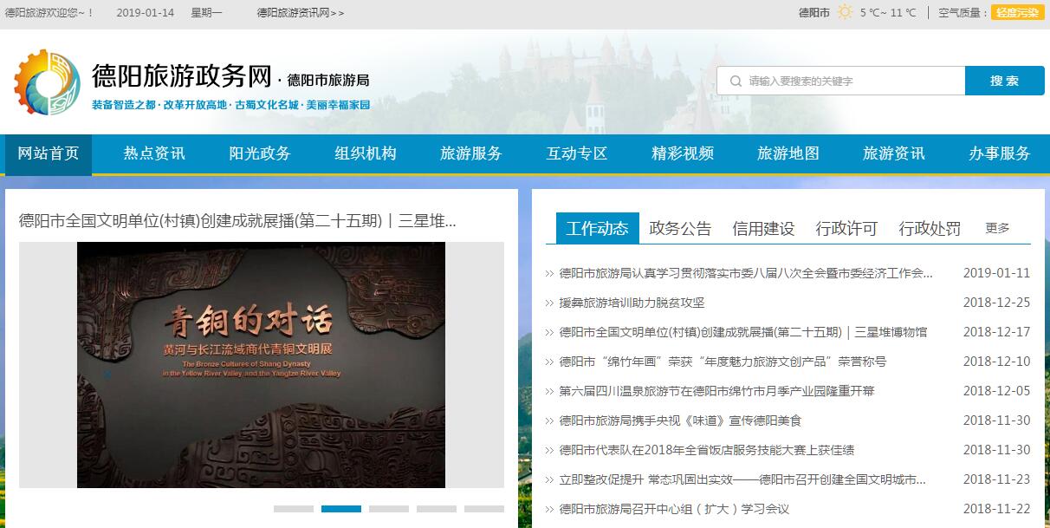Select the 信用建设 tab
The height and width of the screenshot is (528, 1050).
(763, 228)
